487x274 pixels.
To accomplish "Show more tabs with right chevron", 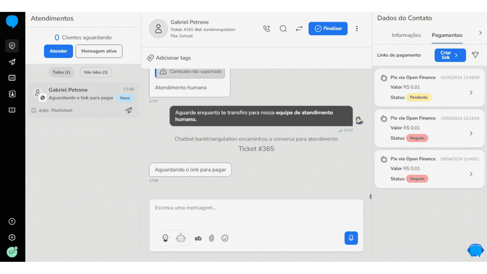I will click(x=480, y=33).
